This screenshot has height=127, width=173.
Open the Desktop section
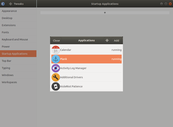coord(18,18)
